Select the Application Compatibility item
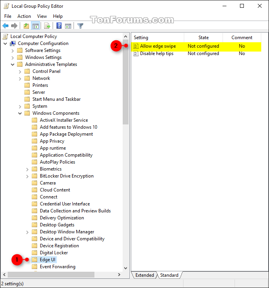269x288 pixels. pyautogui.click(x=66, y=155)
